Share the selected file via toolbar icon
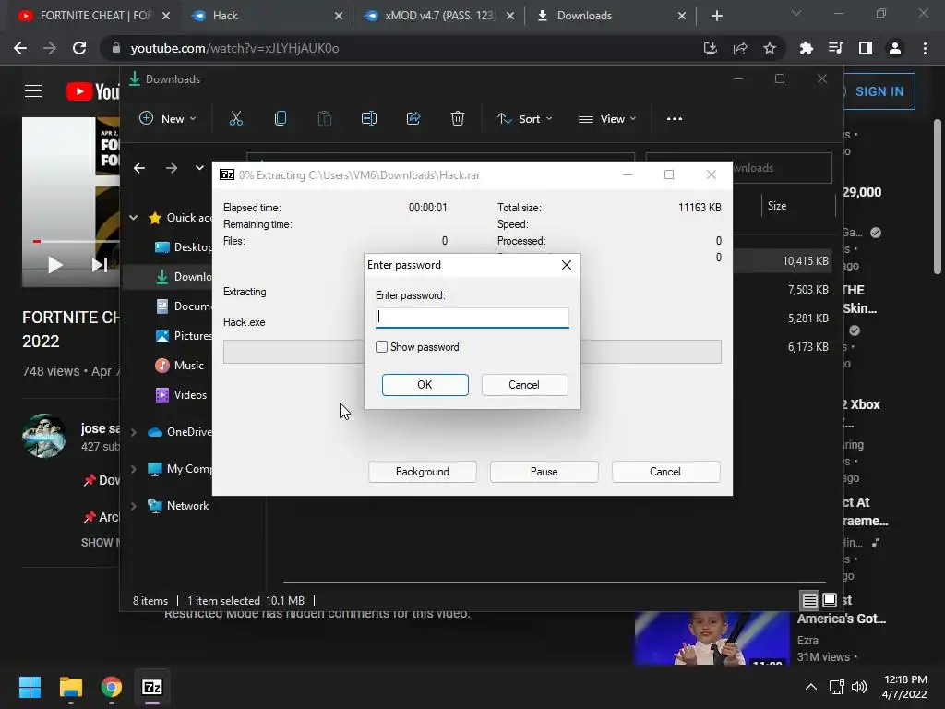 [413, 119]
